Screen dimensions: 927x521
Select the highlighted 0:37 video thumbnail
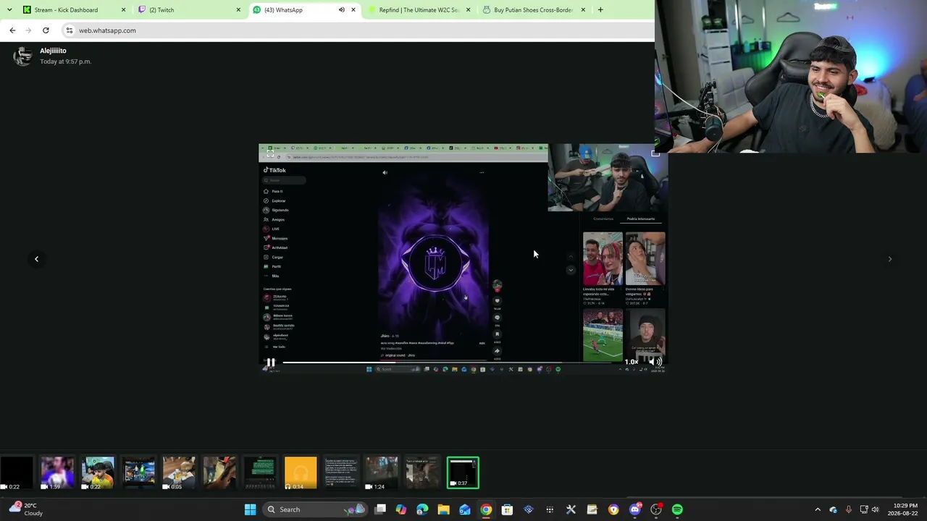pyautogui.click(x=463, y=473)
